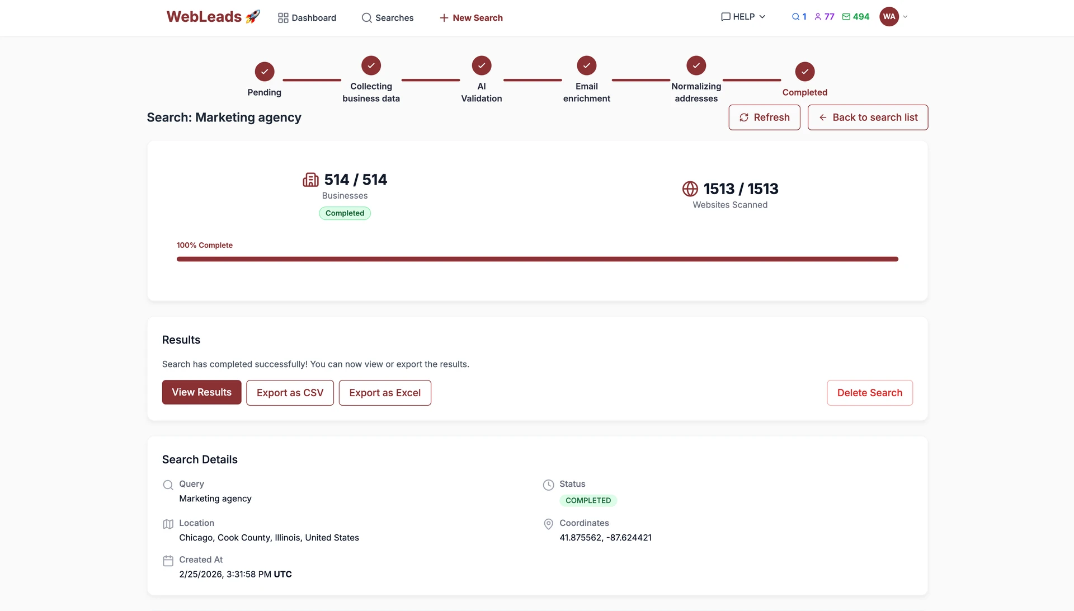Click the Export as CSV button

click(290, 393)
